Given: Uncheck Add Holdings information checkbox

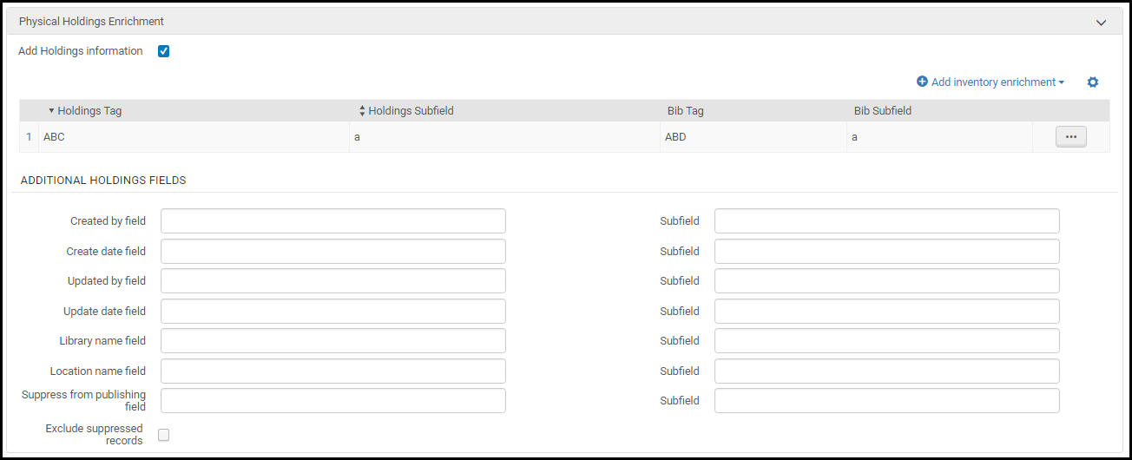Looking at the screenshot, I should tap(163, 51).
